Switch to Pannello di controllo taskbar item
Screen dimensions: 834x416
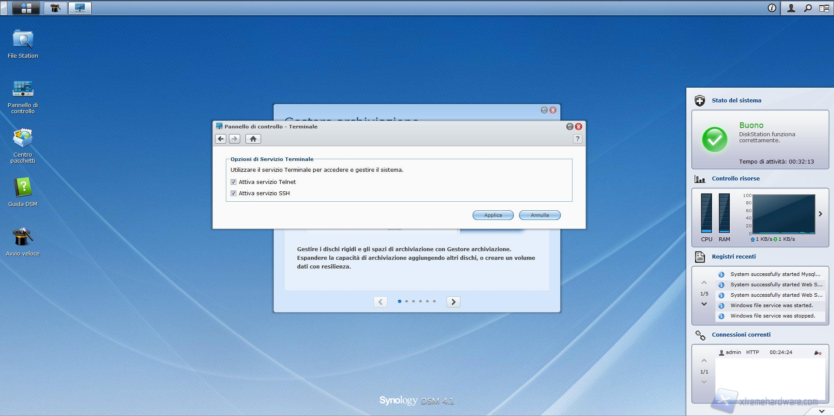tap(80, 8)
